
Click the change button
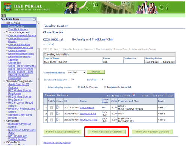(96, 72)
